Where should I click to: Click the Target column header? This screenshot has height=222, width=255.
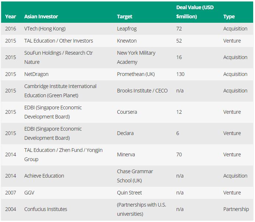[x=124, y=17]
